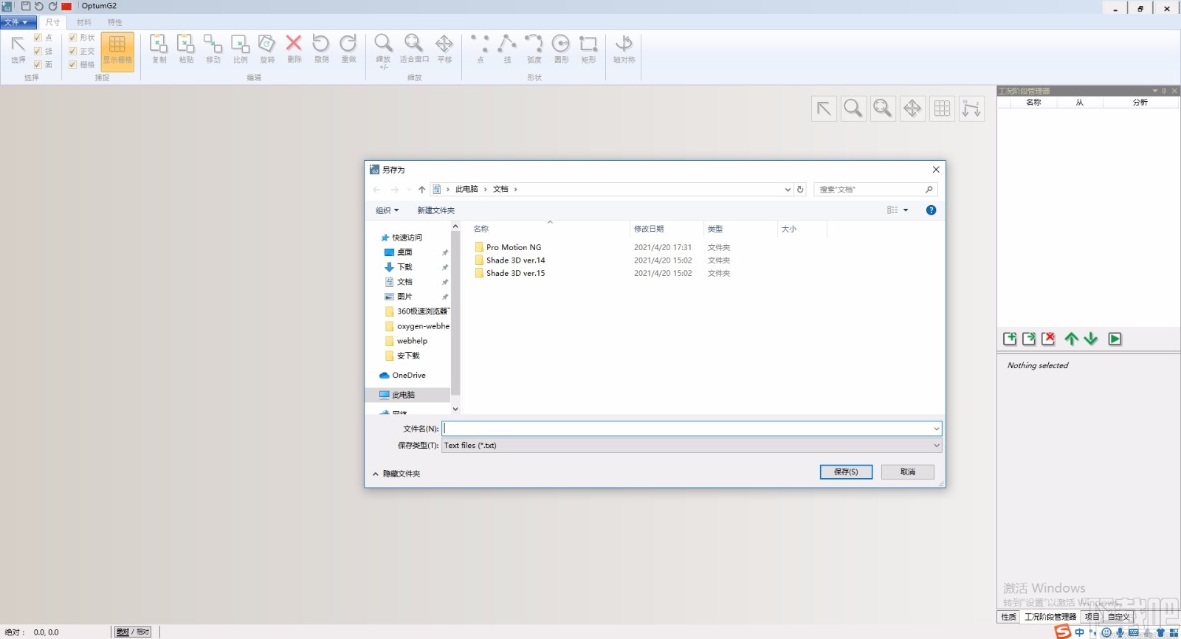Open the Pro Motion NG folder
This screenshot has width=1181, height=639.
[x=514, y=247]
